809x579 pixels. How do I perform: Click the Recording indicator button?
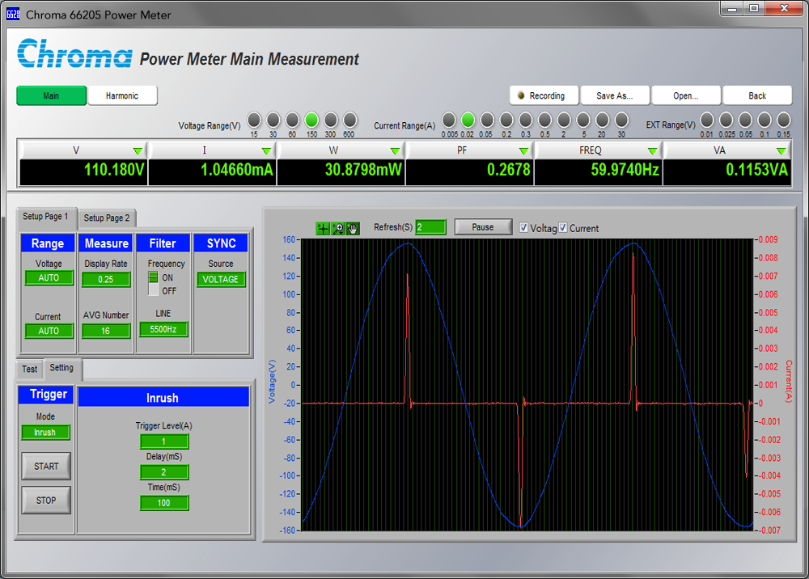[544, 95]
